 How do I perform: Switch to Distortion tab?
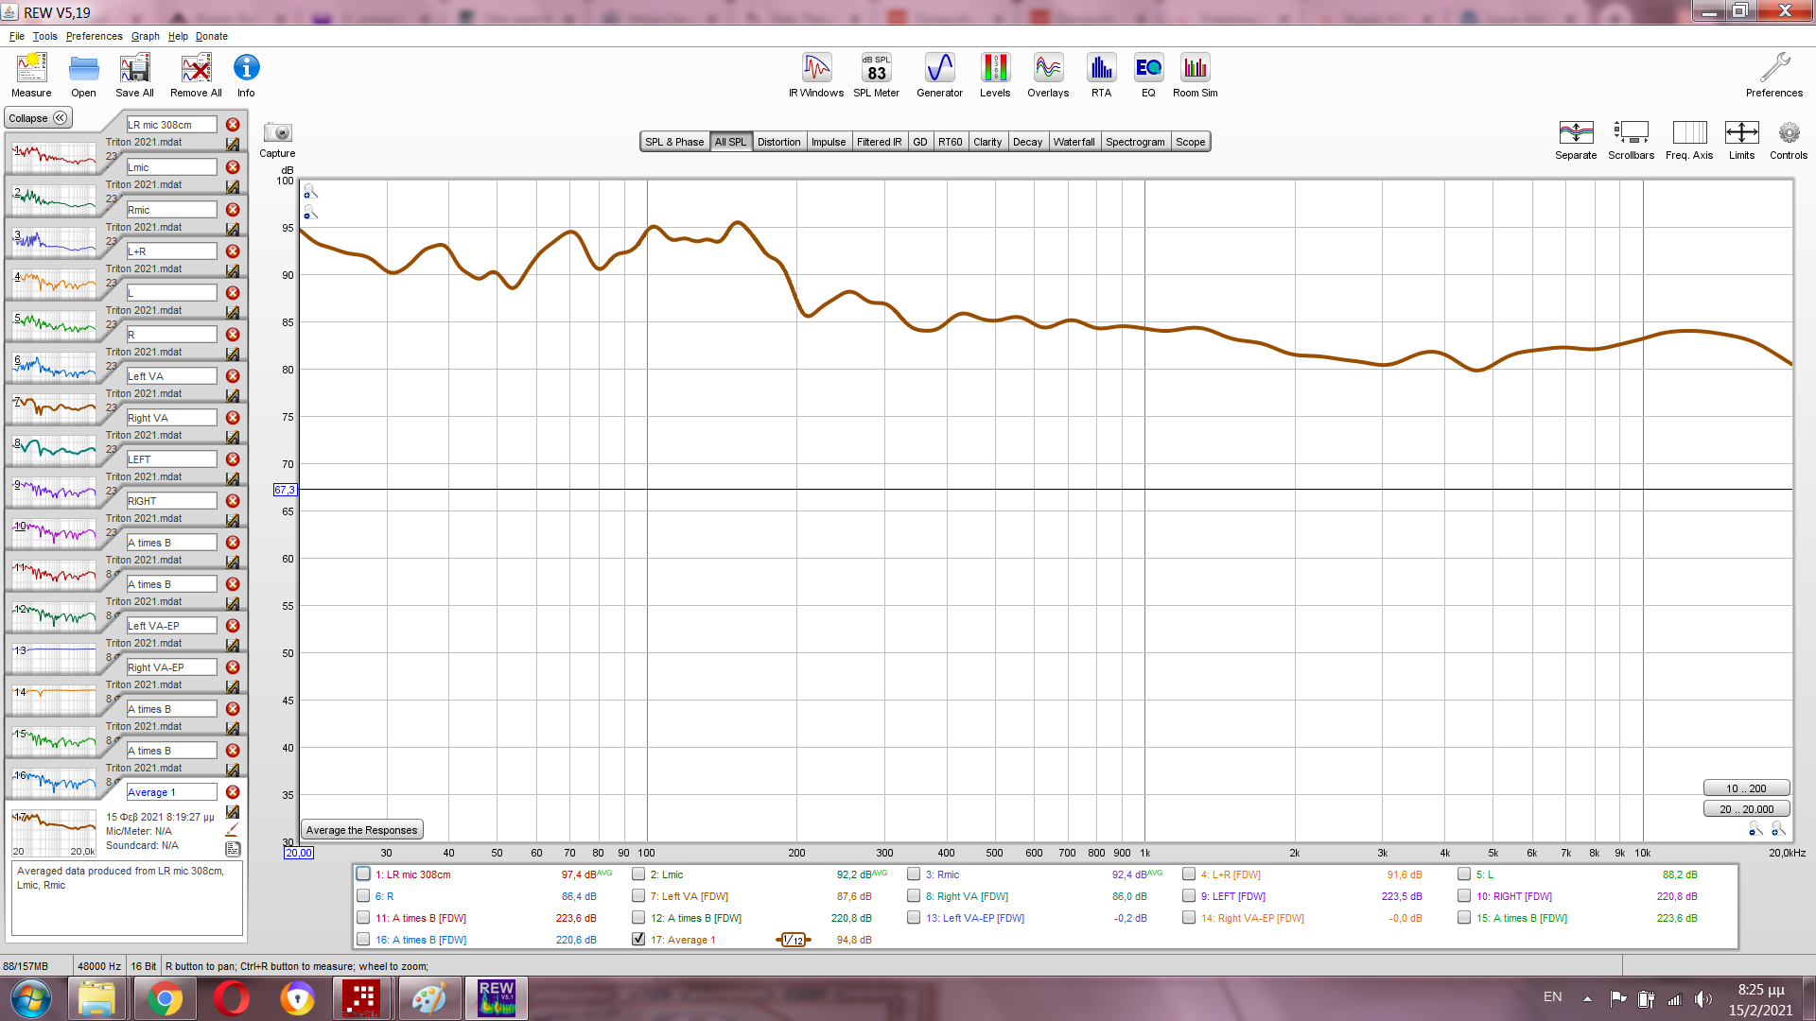point(778,142)
